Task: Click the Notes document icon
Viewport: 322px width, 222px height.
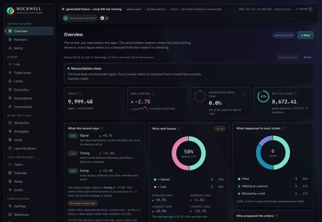Action: [10, 181]
